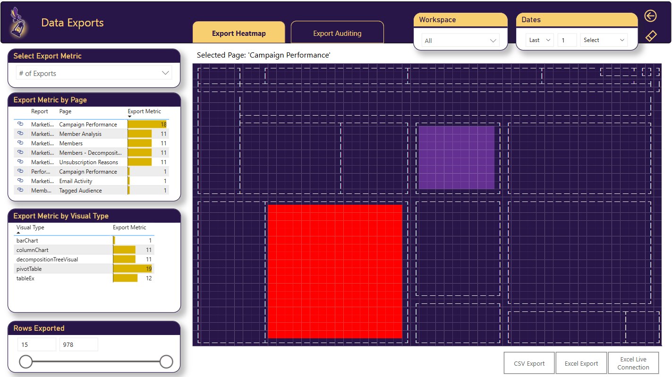Click the left handle of Rows Exported slider
Image resolution: width=672 pixels, height=377 pixels.
pos(26,361)
